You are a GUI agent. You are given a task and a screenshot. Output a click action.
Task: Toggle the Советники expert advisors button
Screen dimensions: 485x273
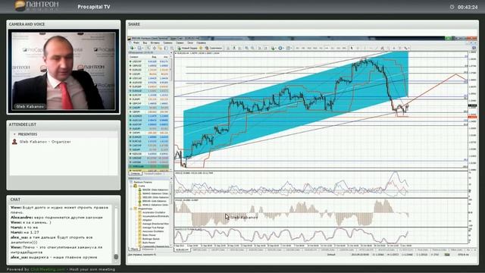tap(214, 48)
